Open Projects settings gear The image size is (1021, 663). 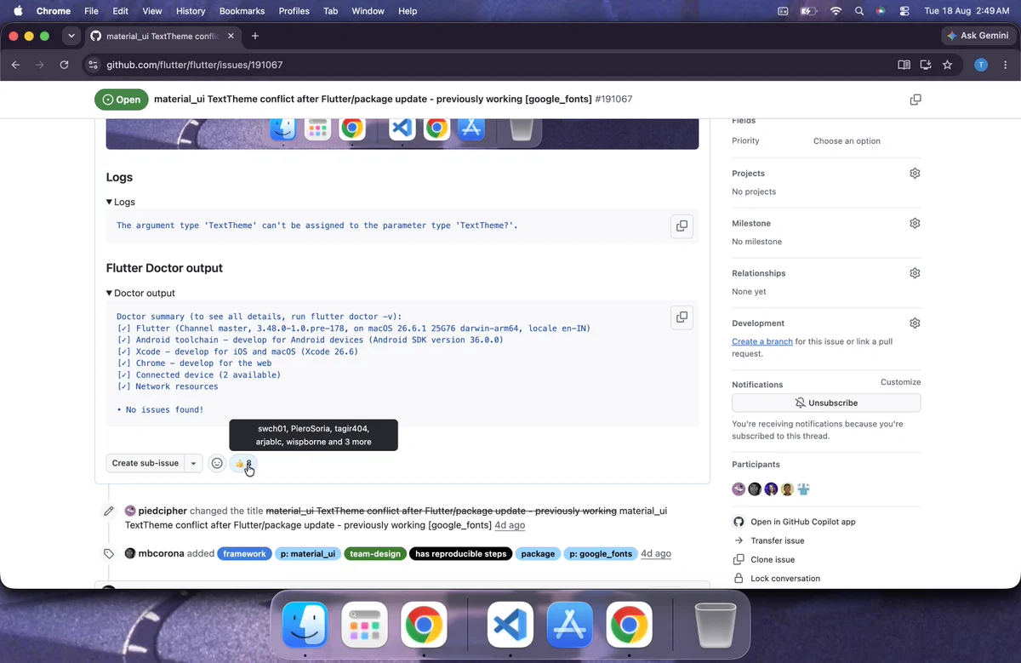tap(915, 173)
